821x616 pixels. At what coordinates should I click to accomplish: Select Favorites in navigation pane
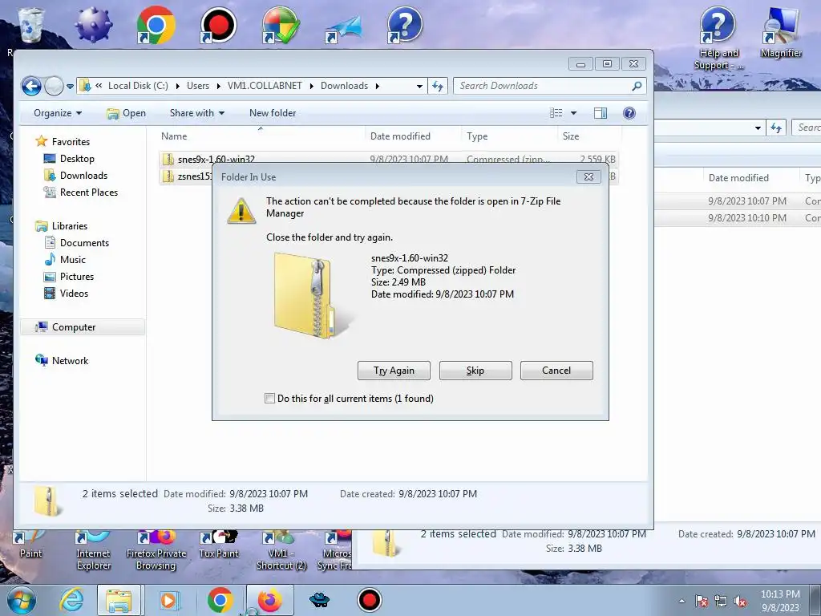(71, 141)
